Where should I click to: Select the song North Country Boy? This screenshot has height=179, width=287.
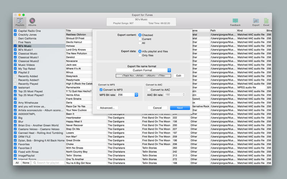77,151
